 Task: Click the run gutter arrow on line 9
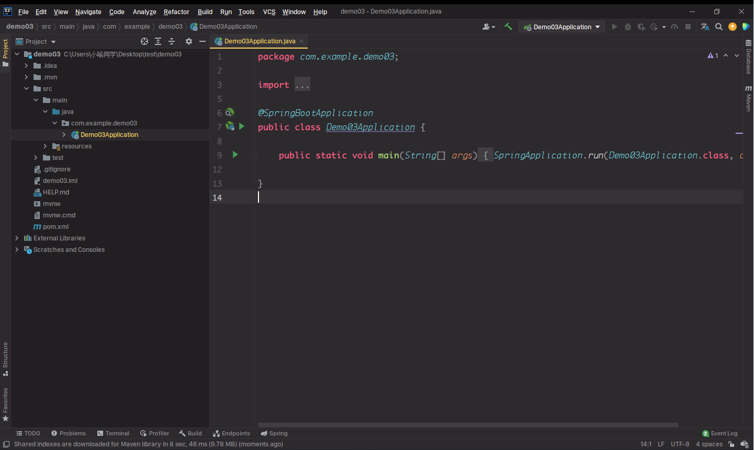tap(235, 154)
